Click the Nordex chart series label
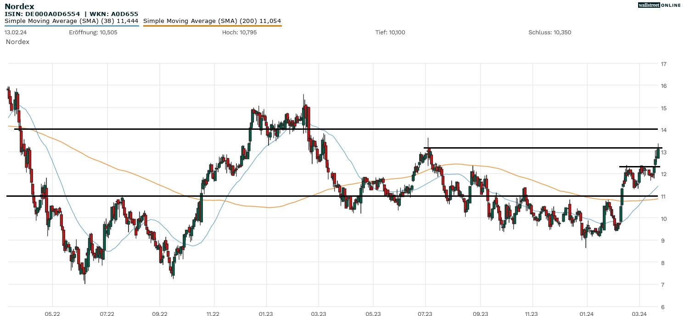Viewport: 684px width, 316px height. 17,42
